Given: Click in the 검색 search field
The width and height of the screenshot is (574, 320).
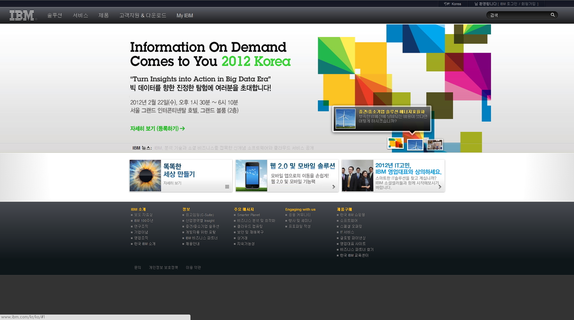Looking at the screenshot, I should (x=518, y=15).
